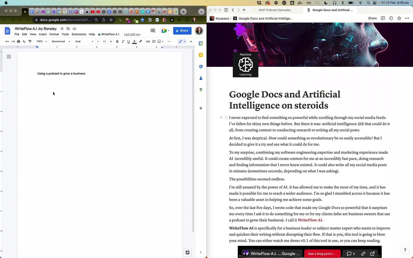
Task: Open Google Calendar side panel
Action: pos(201,43)
